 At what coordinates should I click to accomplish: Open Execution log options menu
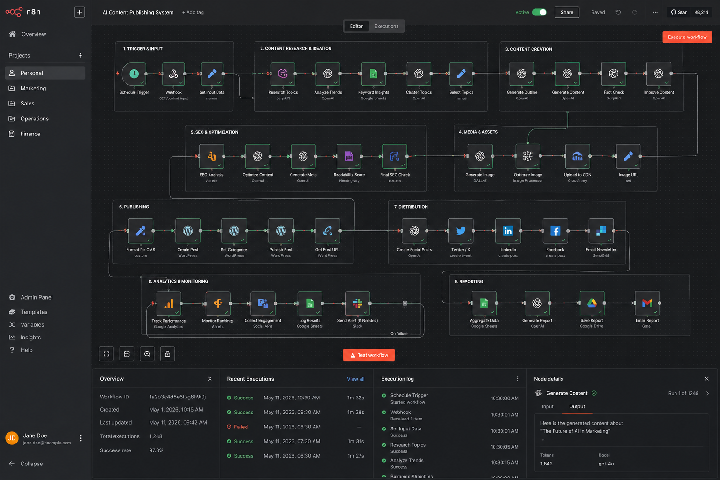click(x=518, y=379)
